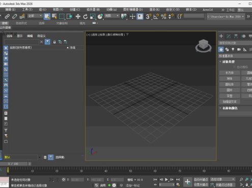The width and height of the screenshot is (252, 188).
Task: Collapse the 名称和颜色 rollout
Action: [x=230, y=108]
